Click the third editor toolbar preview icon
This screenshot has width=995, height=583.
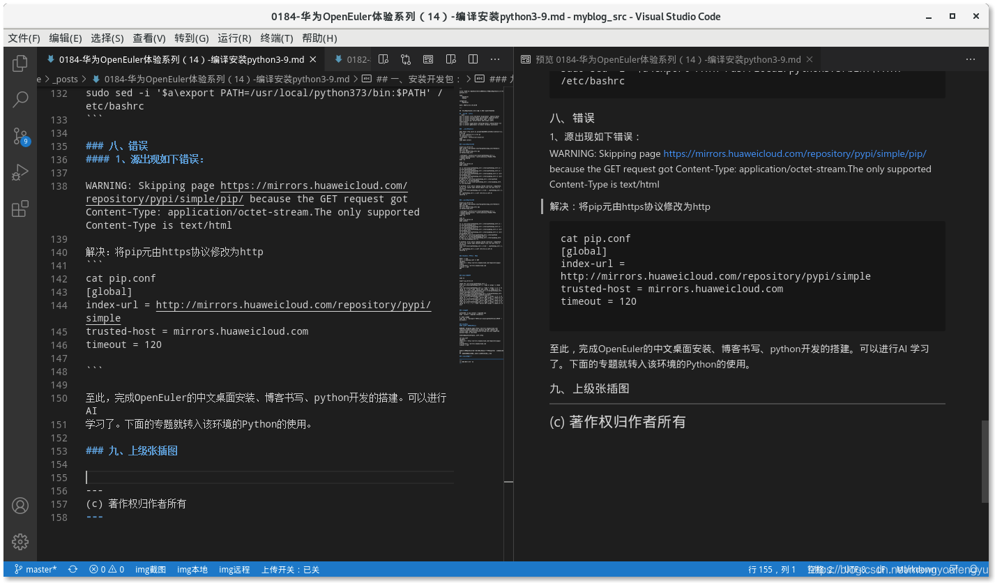tap(428, 59)
